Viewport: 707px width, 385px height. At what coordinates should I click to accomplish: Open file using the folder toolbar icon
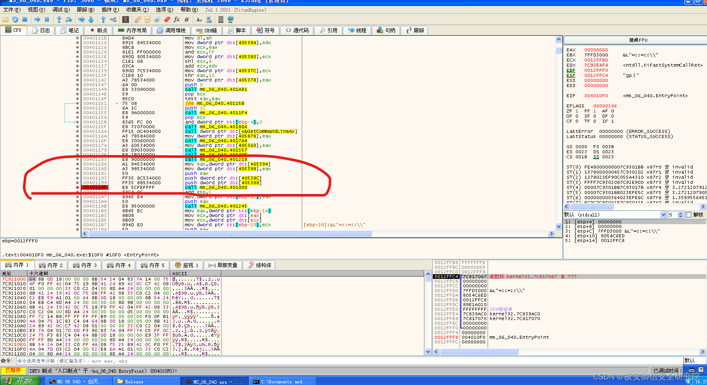(x=5, y=20)
